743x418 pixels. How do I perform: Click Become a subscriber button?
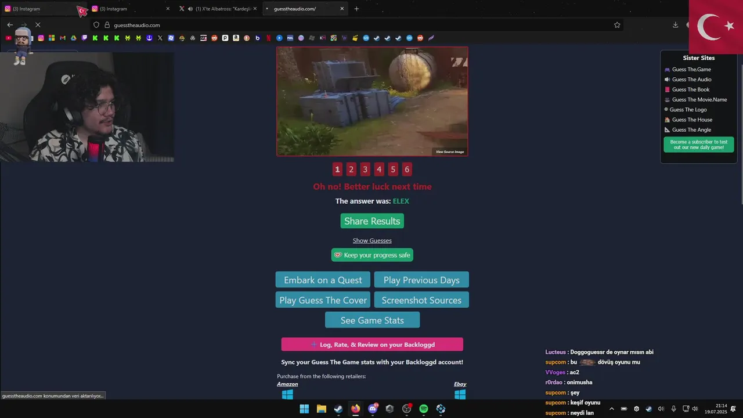(x=699, y=145)
